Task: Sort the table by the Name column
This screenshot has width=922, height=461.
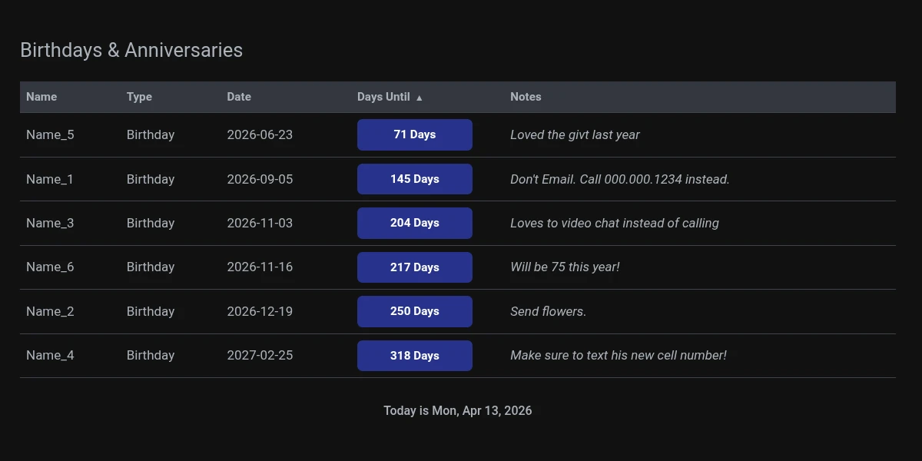Action: pos(41,97)
